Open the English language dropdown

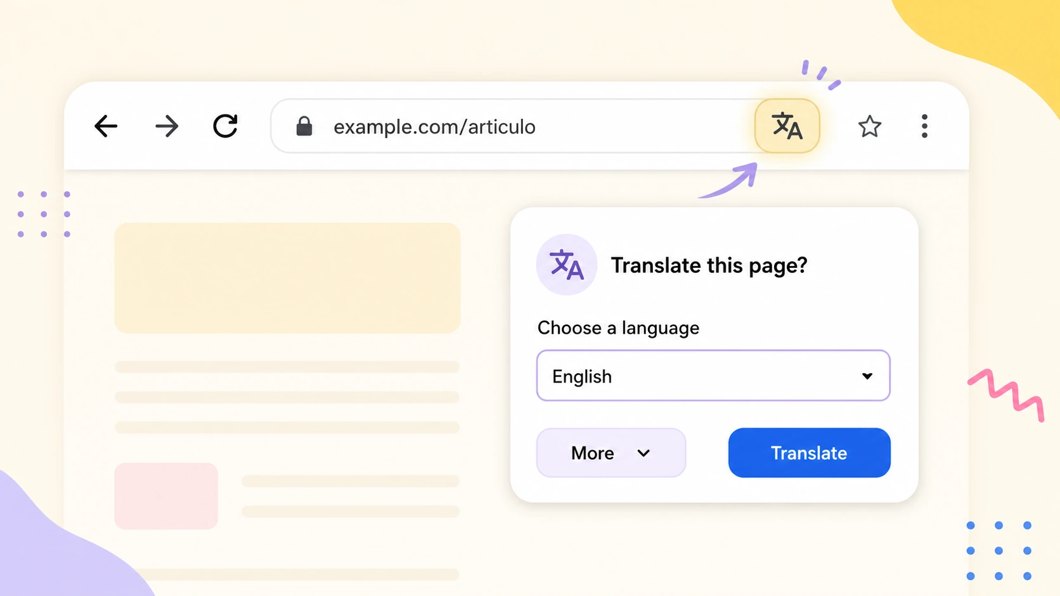point(713,376)
